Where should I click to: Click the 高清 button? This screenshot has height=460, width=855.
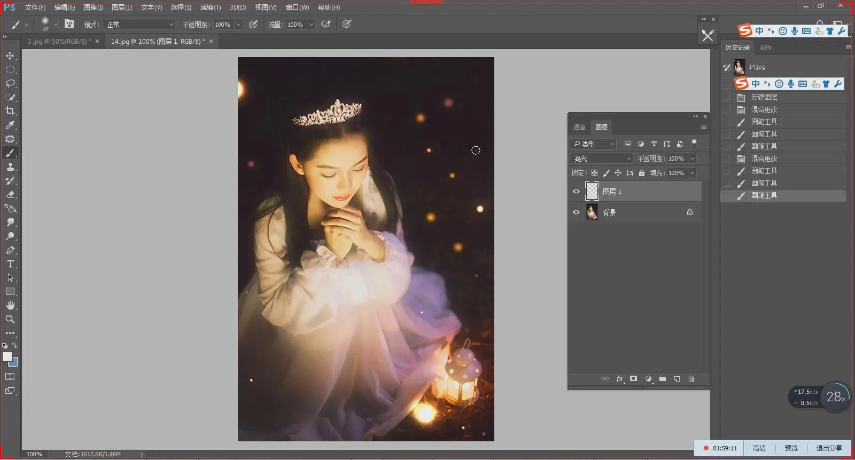pos(759,448)
